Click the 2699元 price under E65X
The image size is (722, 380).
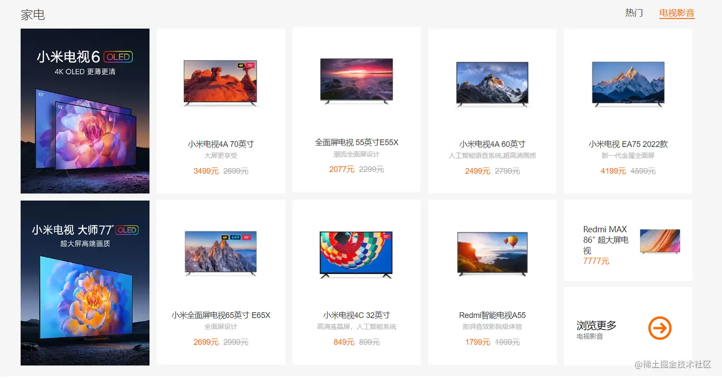point(206,342)
